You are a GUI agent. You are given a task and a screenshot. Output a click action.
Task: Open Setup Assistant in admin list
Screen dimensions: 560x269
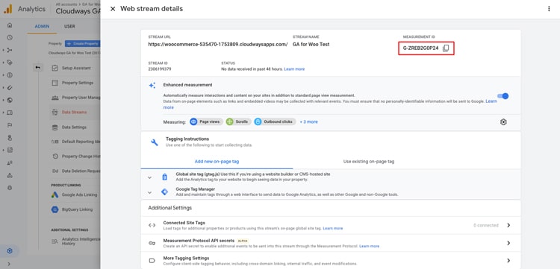pyautogui.click(x=76, y=68)
